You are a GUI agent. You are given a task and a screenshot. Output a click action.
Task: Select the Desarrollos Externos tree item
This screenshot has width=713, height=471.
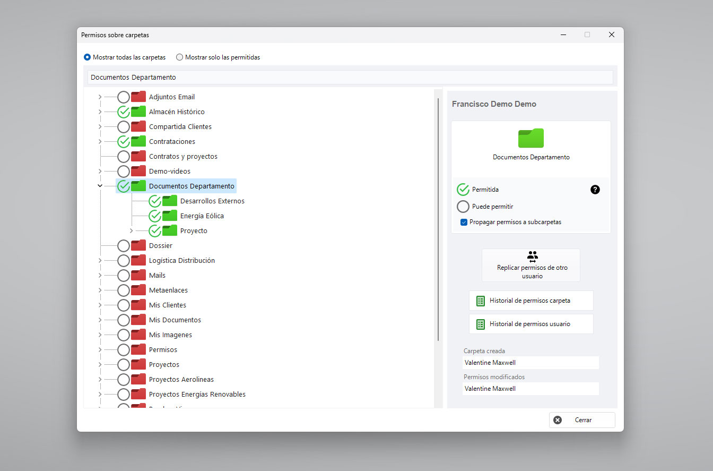click(x=212, y=201)
